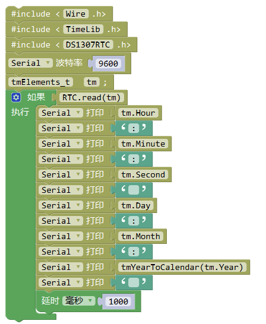Screen dimensions: 266x324
Task: Open the gear settings on the 如果 block
Action: coord(16,97)
